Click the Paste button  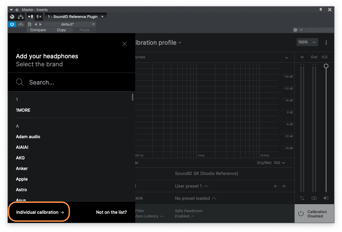click(85, 30)
